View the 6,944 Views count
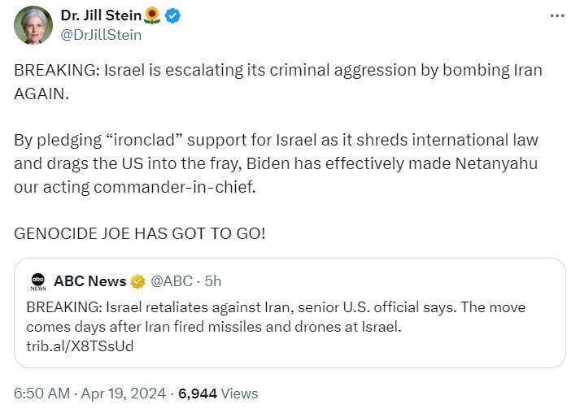 (218, 393)
